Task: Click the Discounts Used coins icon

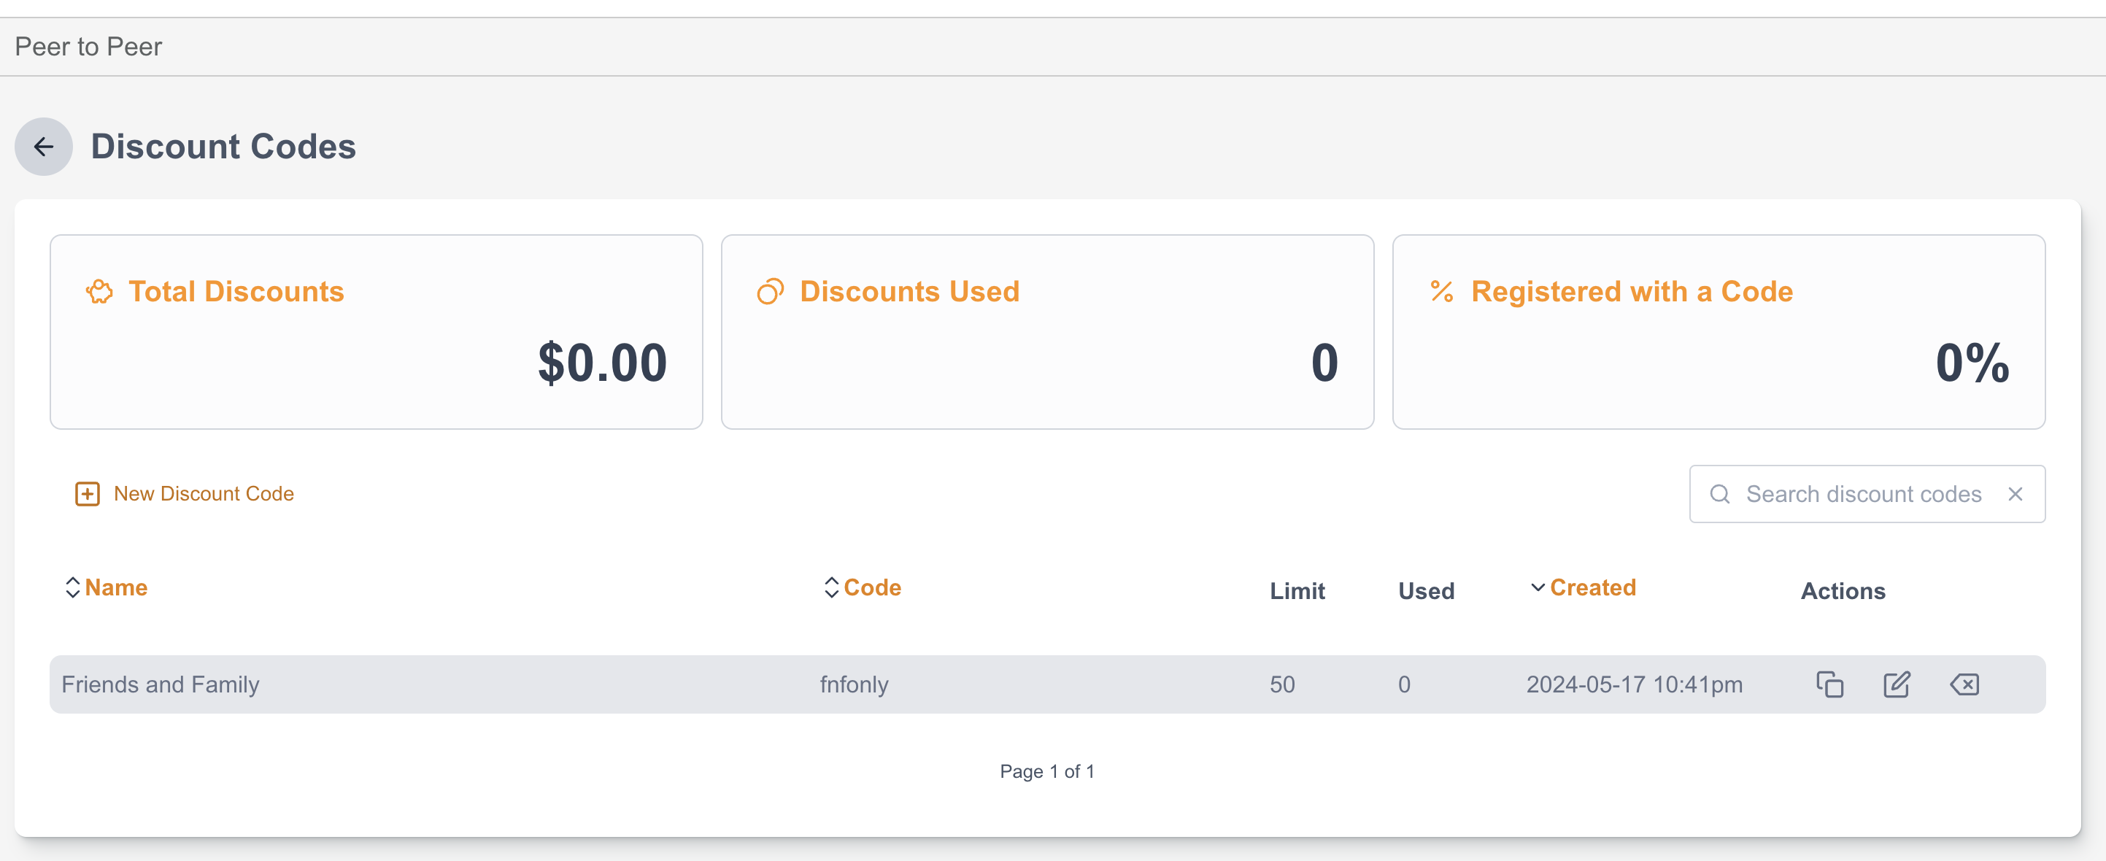Action: (x=770, y=292)
